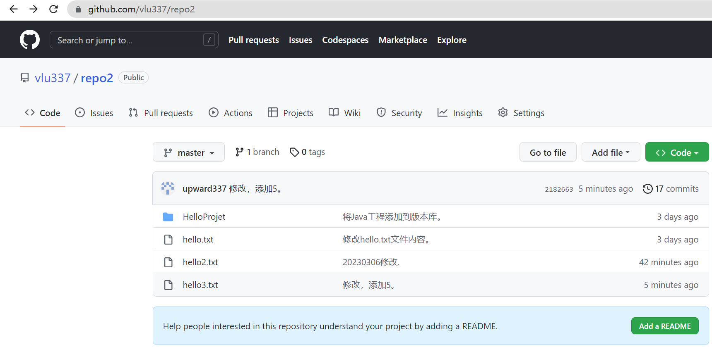Open Explore in the header
The image size is (712, 347).
452,40
